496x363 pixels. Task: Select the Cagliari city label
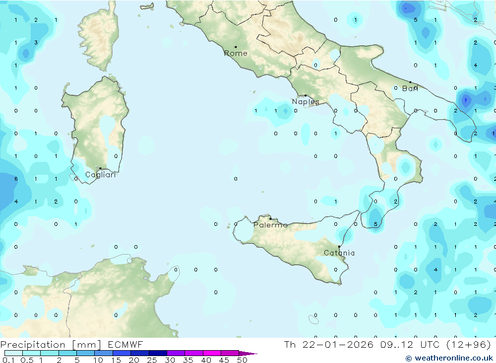(101, 175)
